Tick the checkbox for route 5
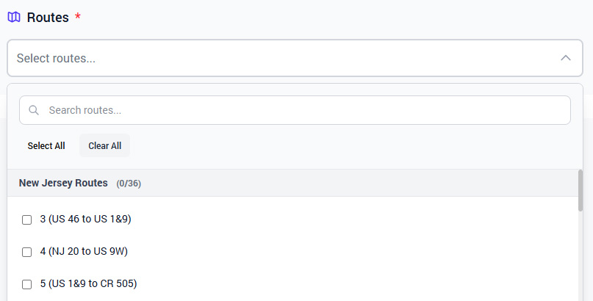Image resolution: width=593 pixels, height=301 pixels. point(27,284)
